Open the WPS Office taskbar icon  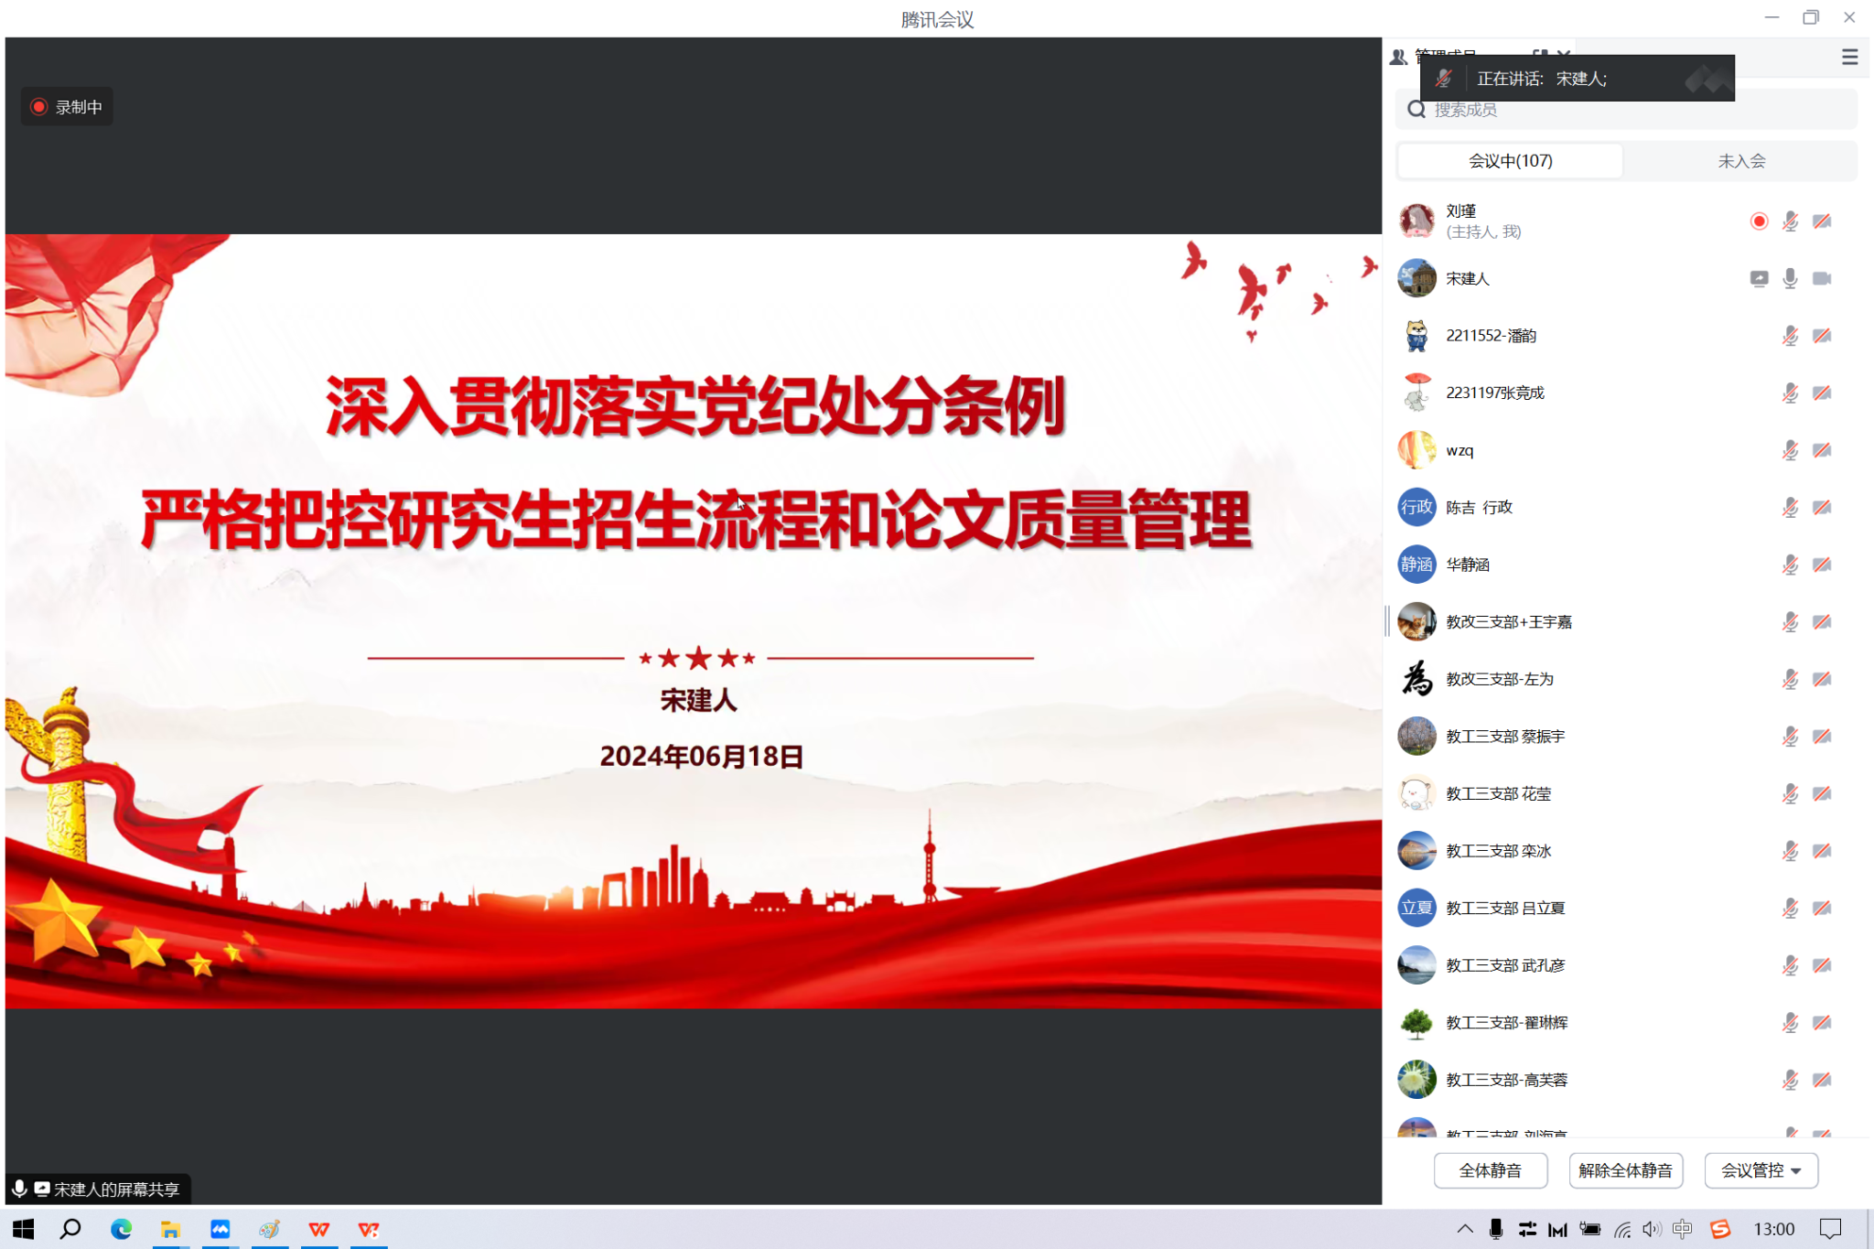(x=318, y=1229)
